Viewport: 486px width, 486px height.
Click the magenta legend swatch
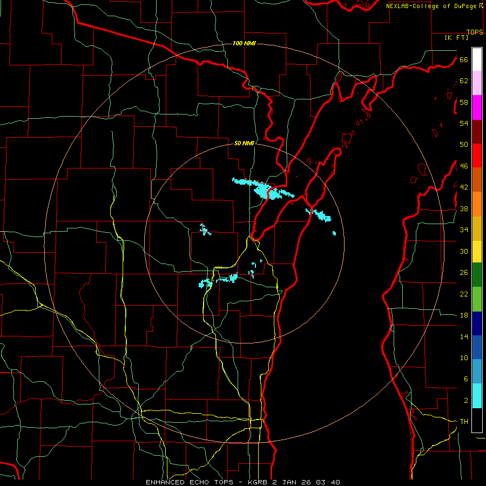click(x=477, y=107)
